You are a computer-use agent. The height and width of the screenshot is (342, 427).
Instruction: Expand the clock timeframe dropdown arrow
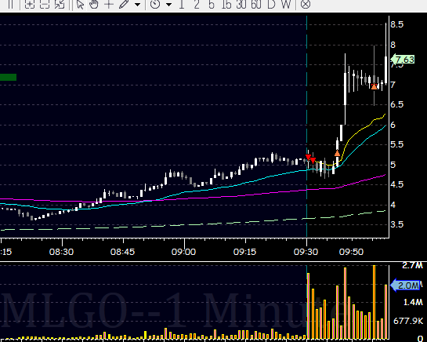coord(168,5)
